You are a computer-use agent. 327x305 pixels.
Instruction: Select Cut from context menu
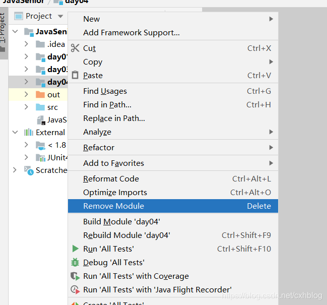[x=173, y=48]
